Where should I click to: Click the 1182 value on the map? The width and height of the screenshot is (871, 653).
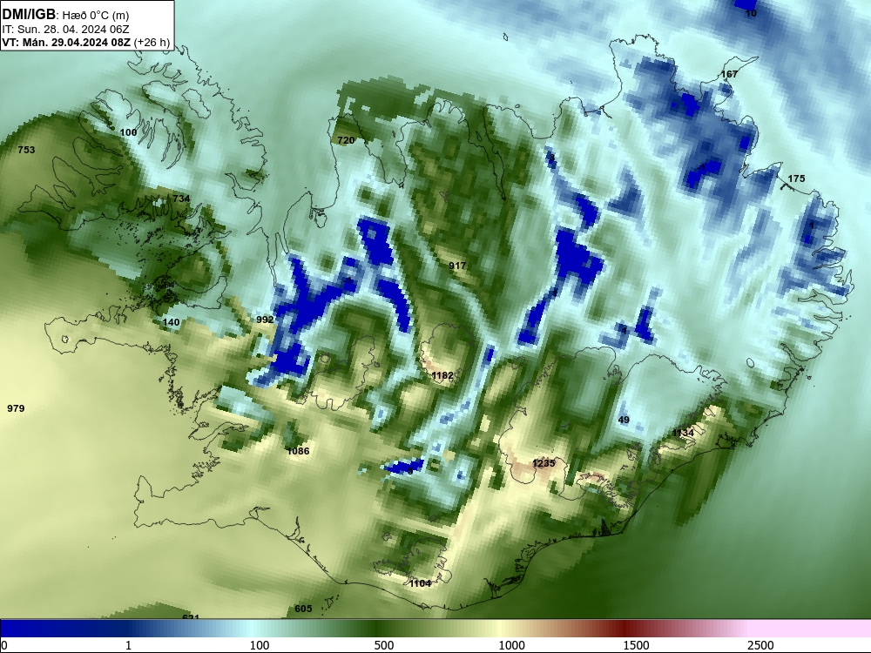click(442, 375)
